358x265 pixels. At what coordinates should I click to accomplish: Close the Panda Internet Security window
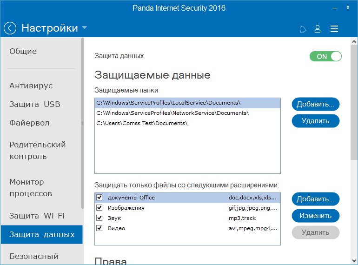(x=348, y=7)
